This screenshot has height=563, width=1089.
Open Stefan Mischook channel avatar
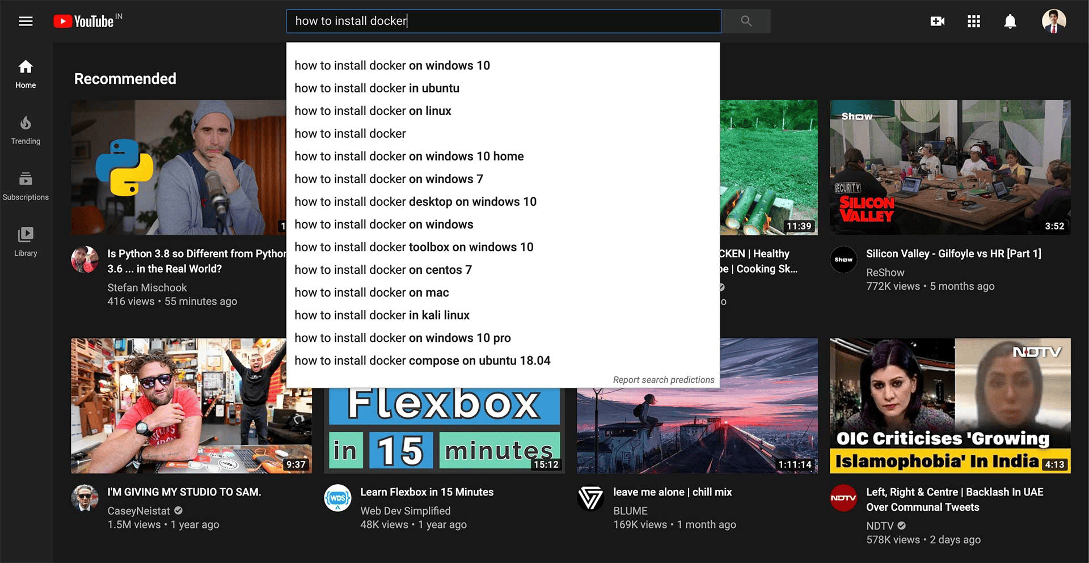click(85, 260)
